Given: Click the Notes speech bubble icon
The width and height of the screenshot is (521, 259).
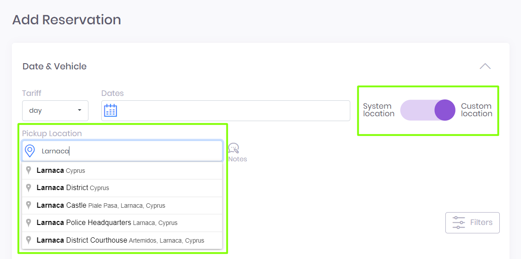Looking at the screenshot, I should [x=234, y=149].
